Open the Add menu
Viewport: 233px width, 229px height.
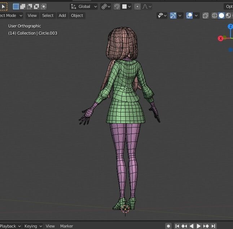pyautogui.click(x=62, y=15)
